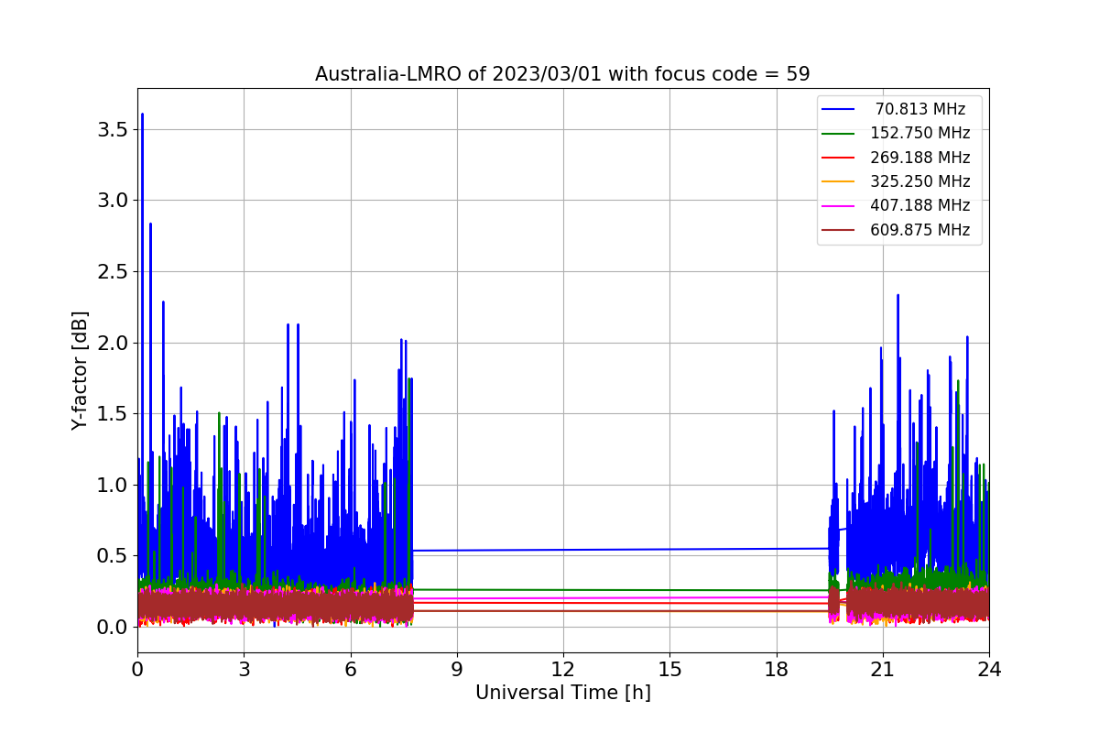Image resolution: width=1099 pixels, height=733 pixels.
Task: Click the tallest blue spike peak above 3.5 dB
Action: click(142, 115)
